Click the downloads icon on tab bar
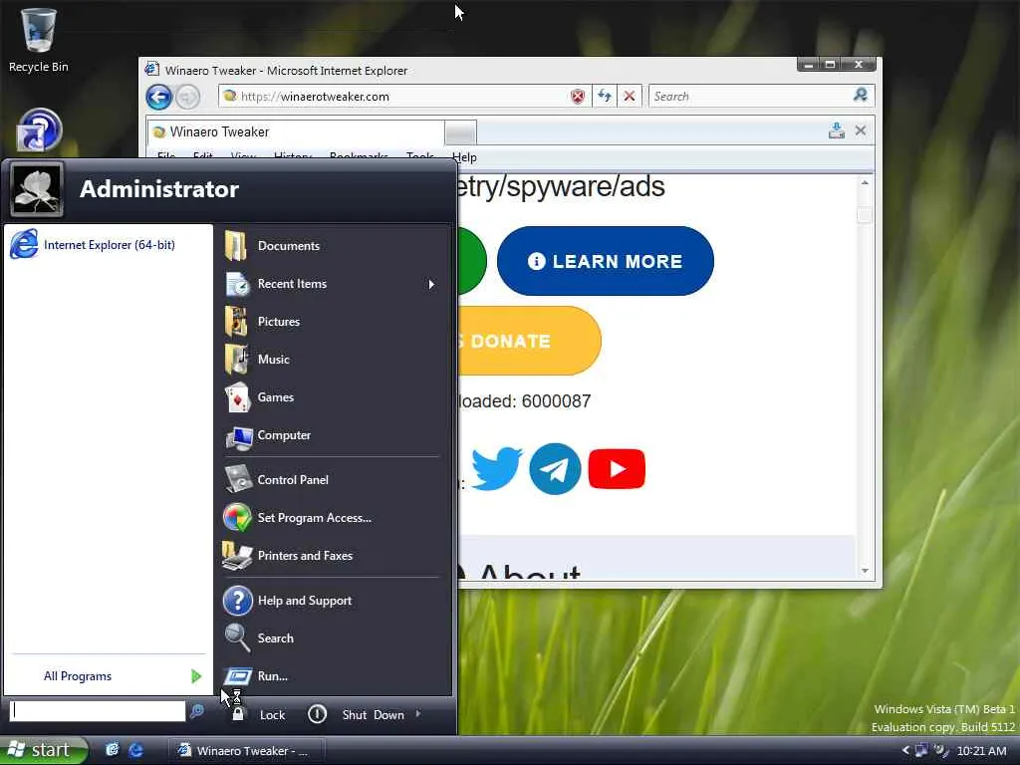 coord(837,130)
